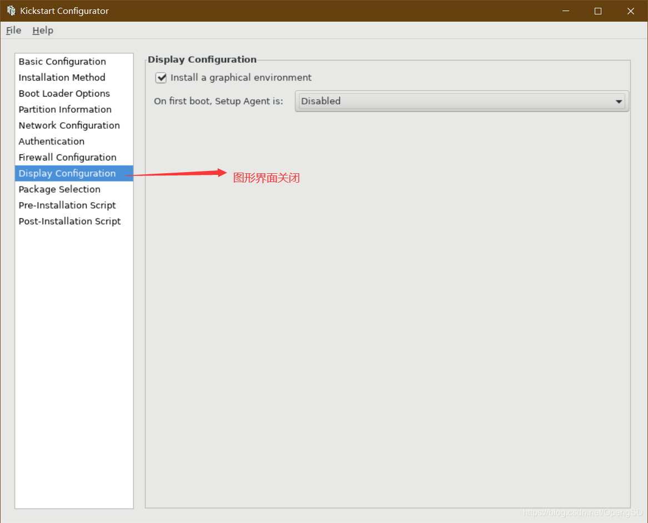
Task: Select the highlighted Display Configuration entry
Action: pos(74,174)
